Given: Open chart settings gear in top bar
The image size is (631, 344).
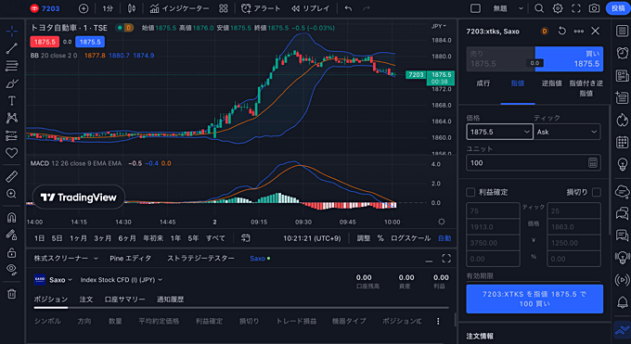Looking at the screenshot, I should coord(558,8).
